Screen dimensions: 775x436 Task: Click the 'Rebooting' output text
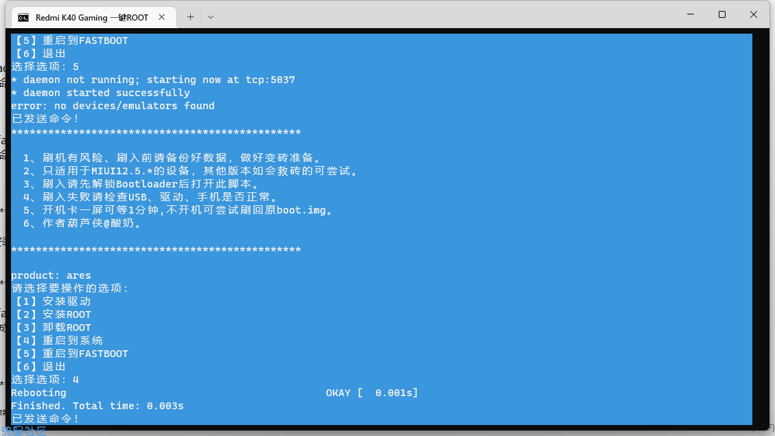pos(38,393)
